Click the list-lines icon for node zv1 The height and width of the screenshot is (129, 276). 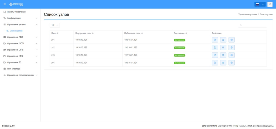pos(223,40)
